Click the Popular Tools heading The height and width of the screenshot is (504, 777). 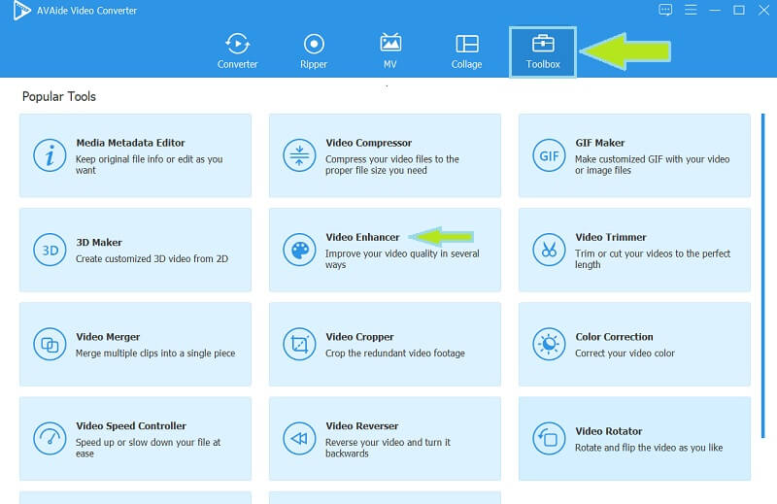59,97
